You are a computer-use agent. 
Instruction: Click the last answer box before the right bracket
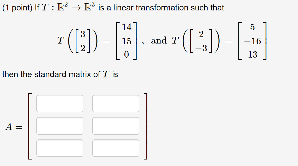tap(116, 148)
